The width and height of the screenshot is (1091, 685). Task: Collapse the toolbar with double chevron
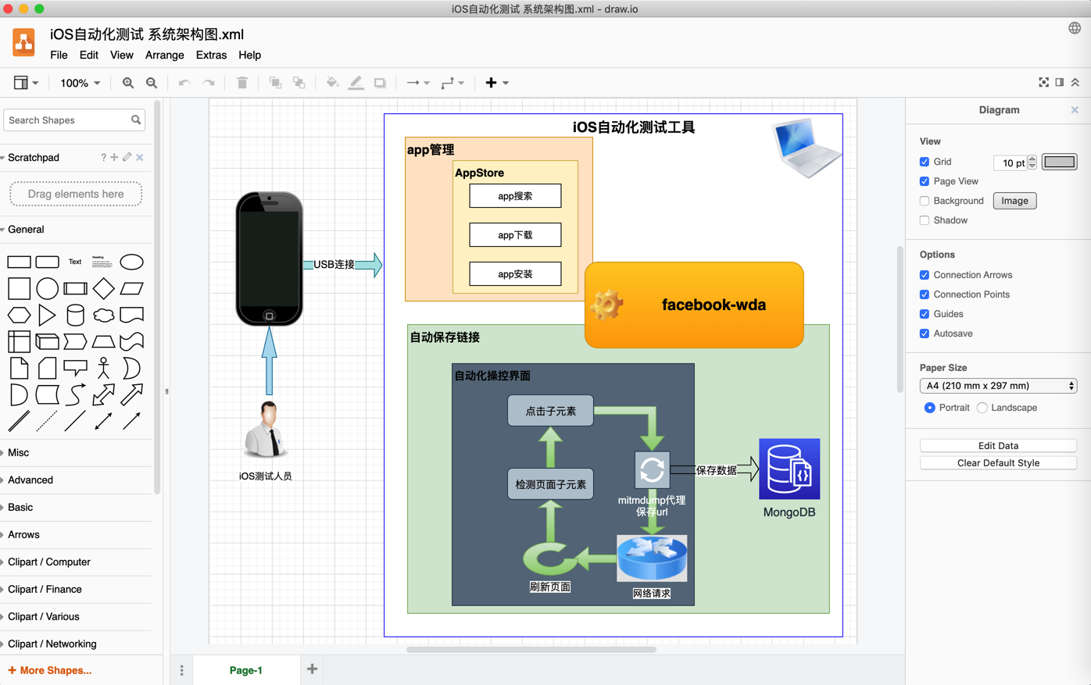click(1075, 82)
